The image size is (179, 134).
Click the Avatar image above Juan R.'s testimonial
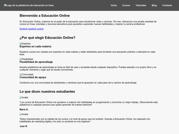point(24,114)
